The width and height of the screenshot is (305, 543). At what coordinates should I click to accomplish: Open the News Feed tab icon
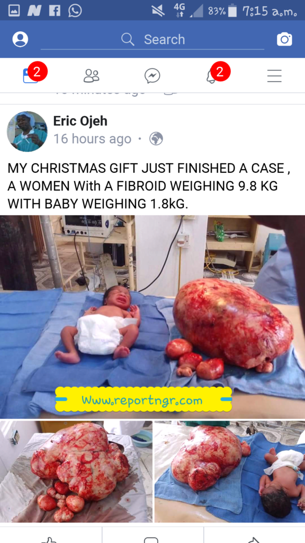click(30, 75)
